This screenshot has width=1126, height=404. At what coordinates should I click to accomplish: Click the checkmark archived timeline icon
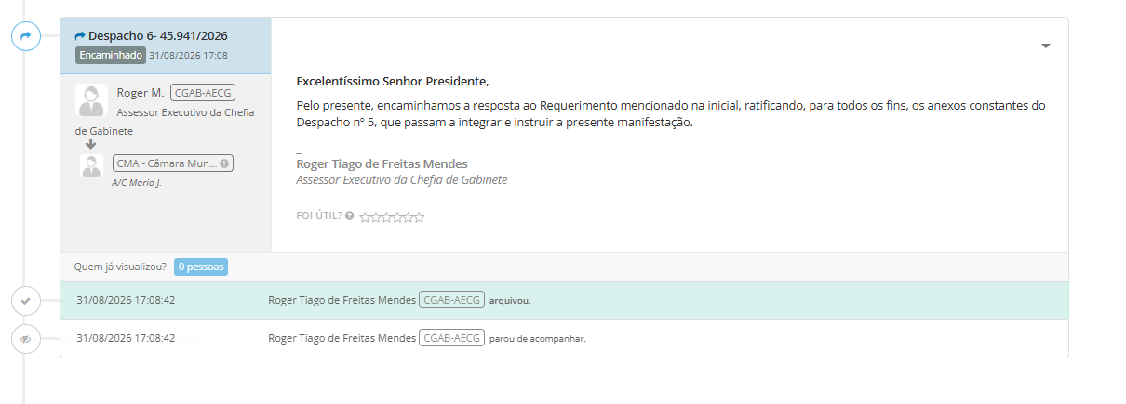26,301
